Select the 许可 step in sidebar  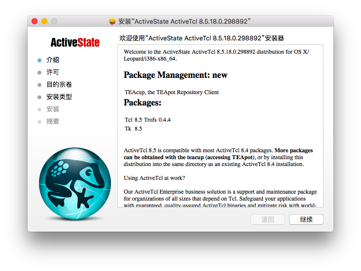coord(53,72)
